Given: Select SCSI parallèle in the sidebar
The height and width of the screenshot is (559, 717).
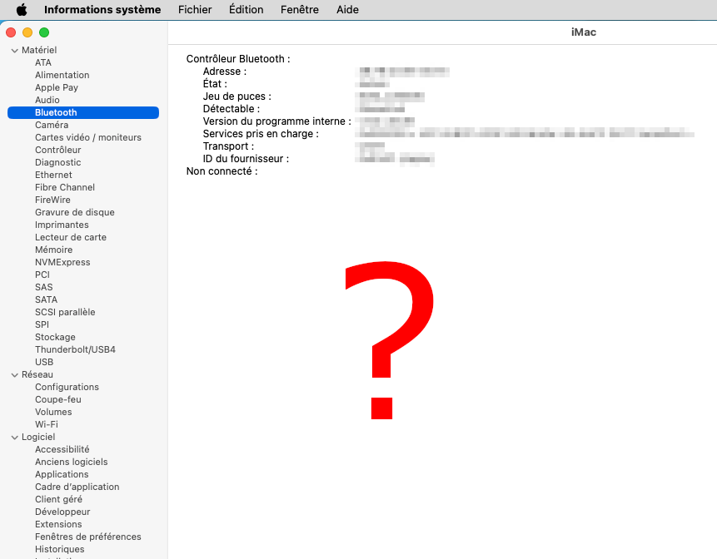Looking at the screenshot, I should tap(66, 312).
